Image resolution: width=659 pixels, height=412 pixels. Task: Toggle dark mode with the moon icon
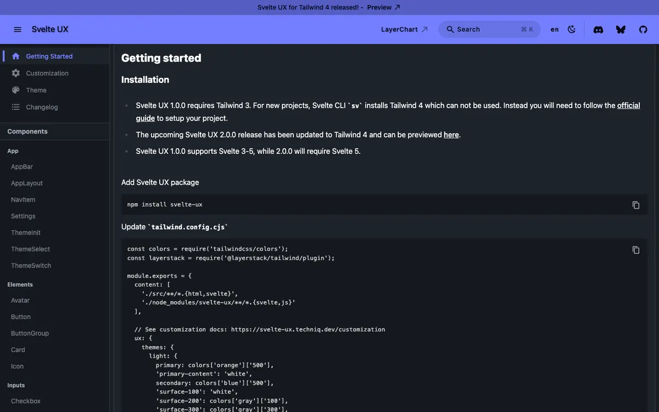tap(572, 30)
